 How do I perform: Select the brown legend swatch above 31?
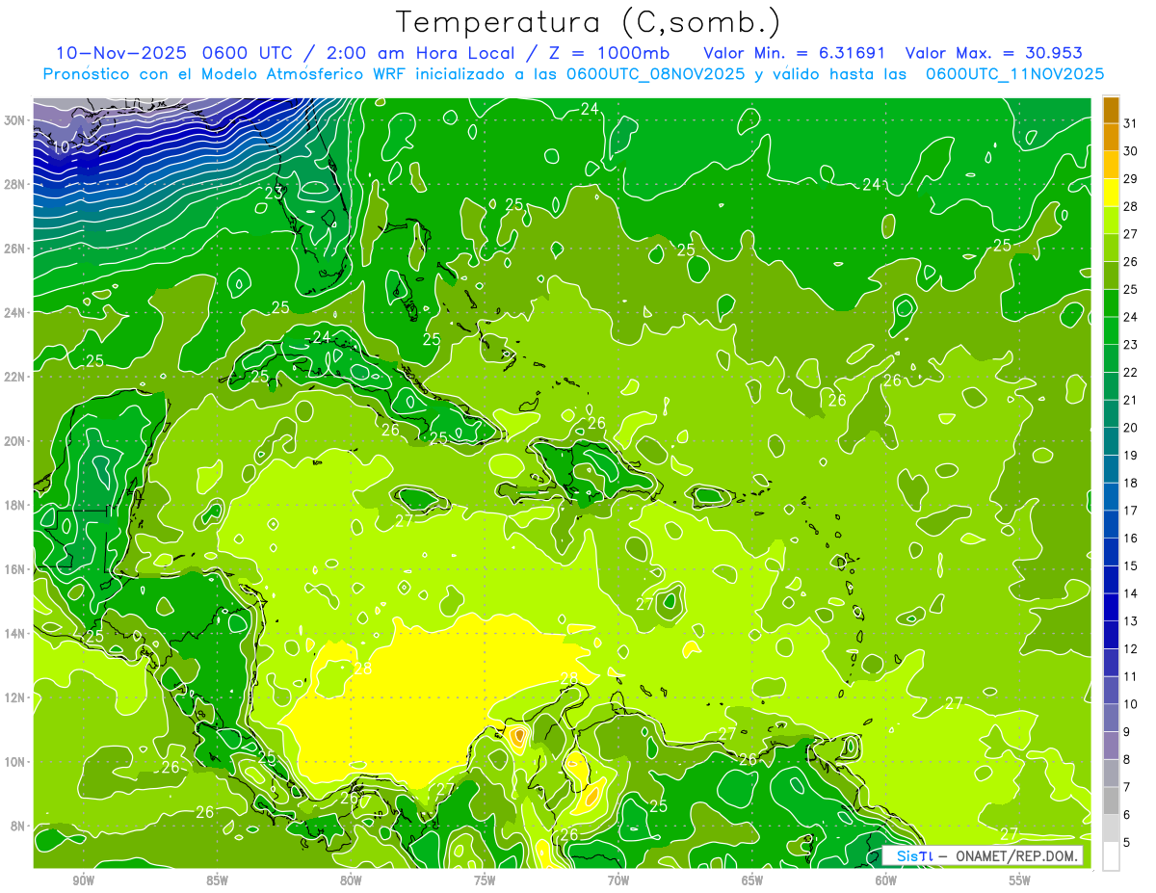pos(1111,110)
